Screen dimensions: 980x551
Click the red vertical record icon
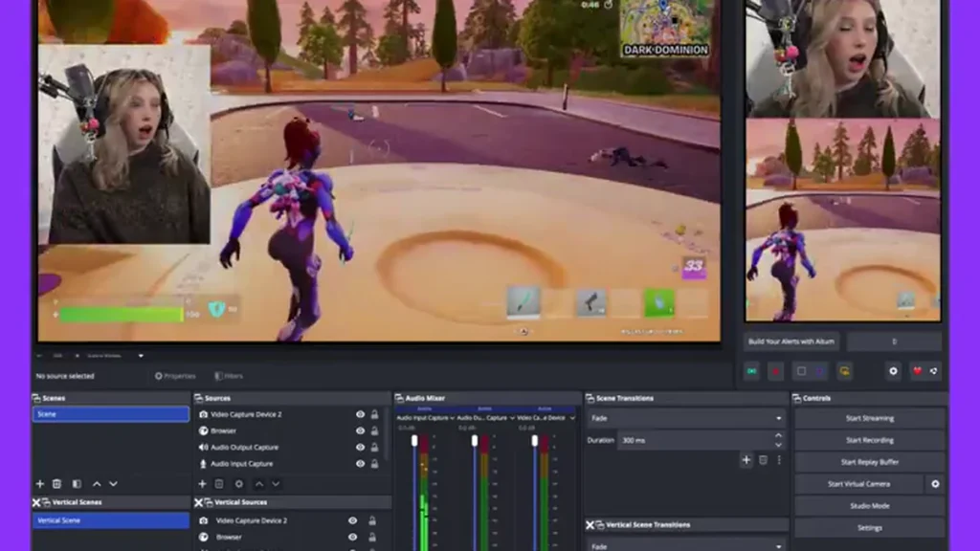point(775,372)
